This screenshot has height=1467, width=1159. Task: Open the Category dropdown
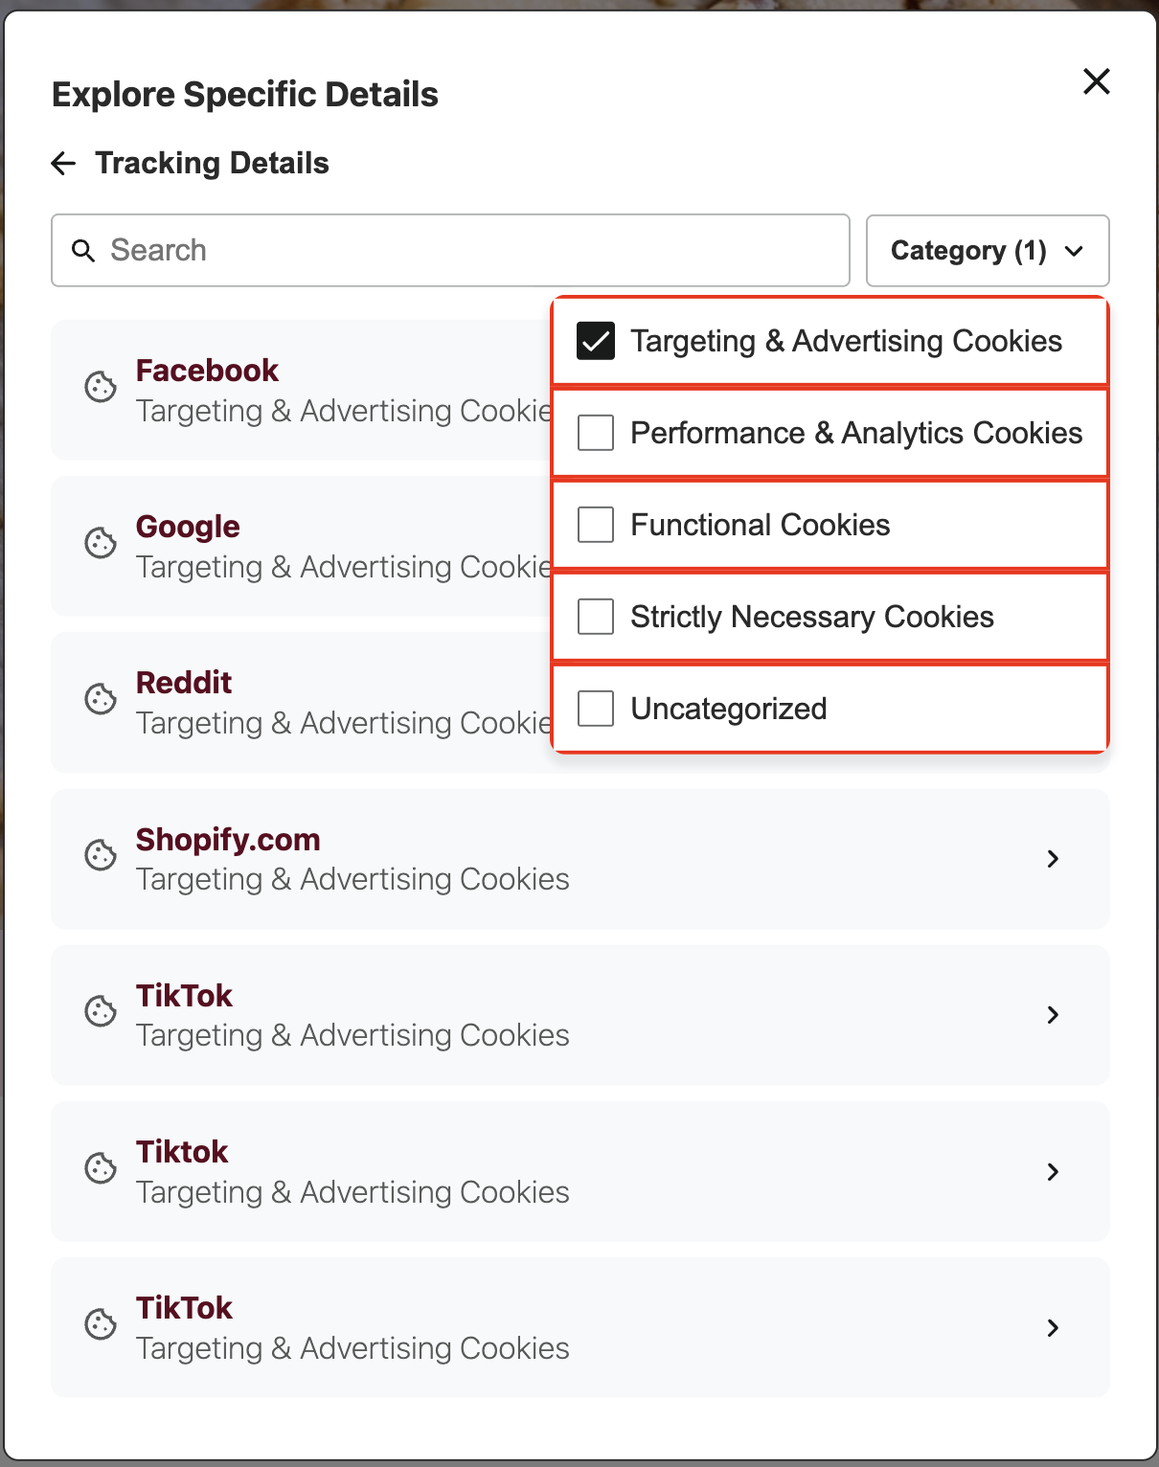point(987,250)
